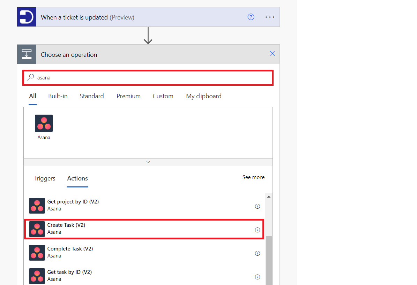The width and height of the screenshot is (417, 285).
Task: Click the info icon beside Get project by ID (V2)
Action: click(258, 206)
